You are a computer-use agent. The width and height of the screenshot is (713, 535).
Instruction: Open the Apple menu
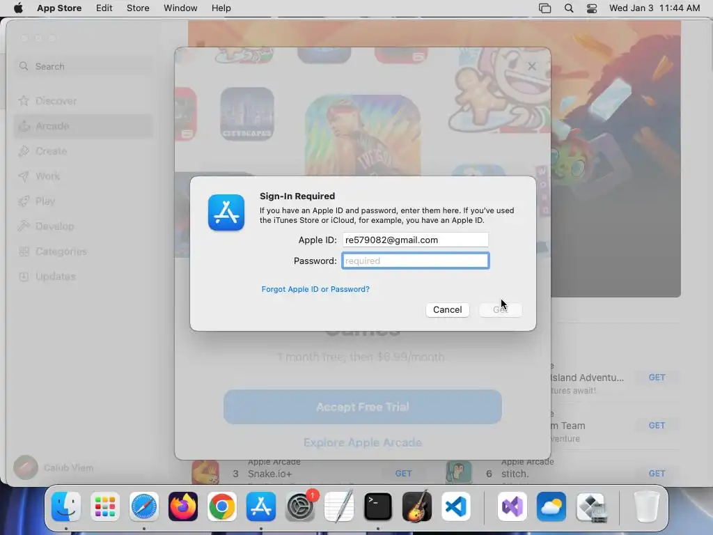tap(18, 8)
